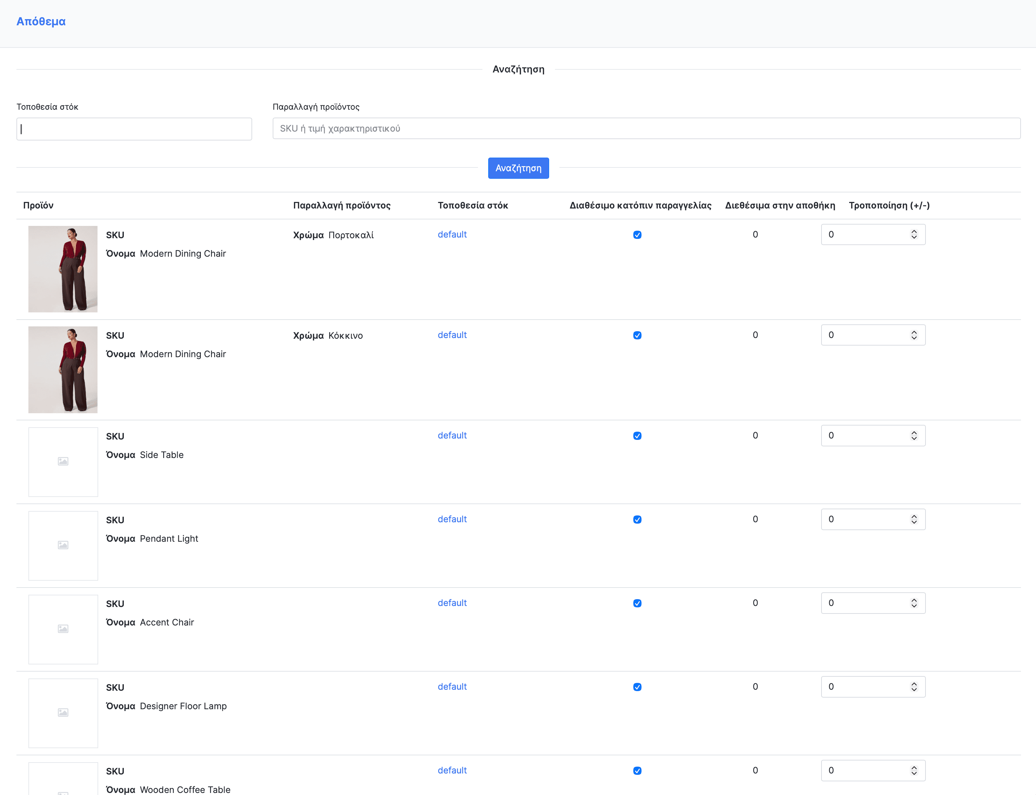The height and width of the screenshot is (795, 1036).
Task: Click stepper arrows on Pendant Light adjustment
Action: point(914,520)
